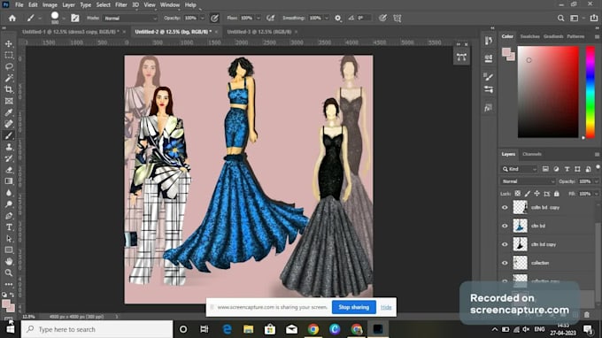
Task: Select the History Brush tool
Action: point(9,158)
